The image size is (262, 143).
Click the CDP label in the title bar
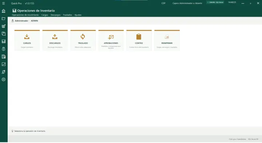(x=163, y=3)
